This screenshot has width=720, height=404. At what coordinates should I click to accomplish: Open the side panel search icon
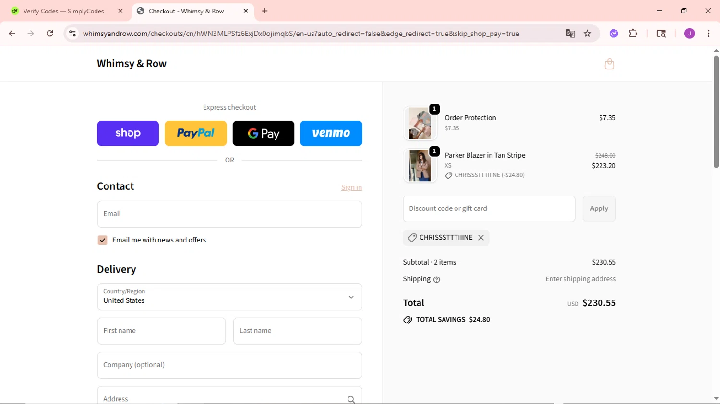pos(661,34)
